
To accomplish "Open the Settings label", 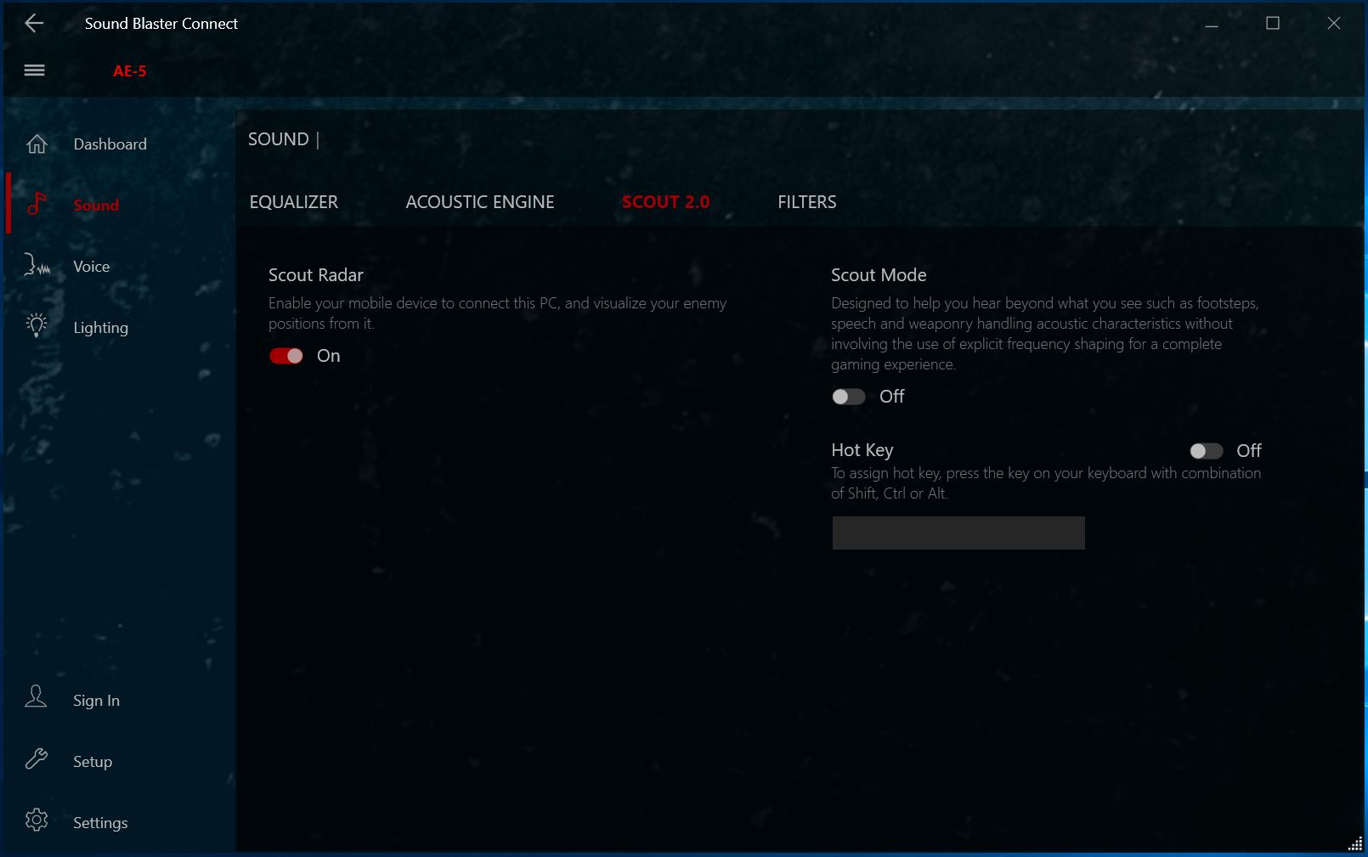I will click(x=100, y=823).
